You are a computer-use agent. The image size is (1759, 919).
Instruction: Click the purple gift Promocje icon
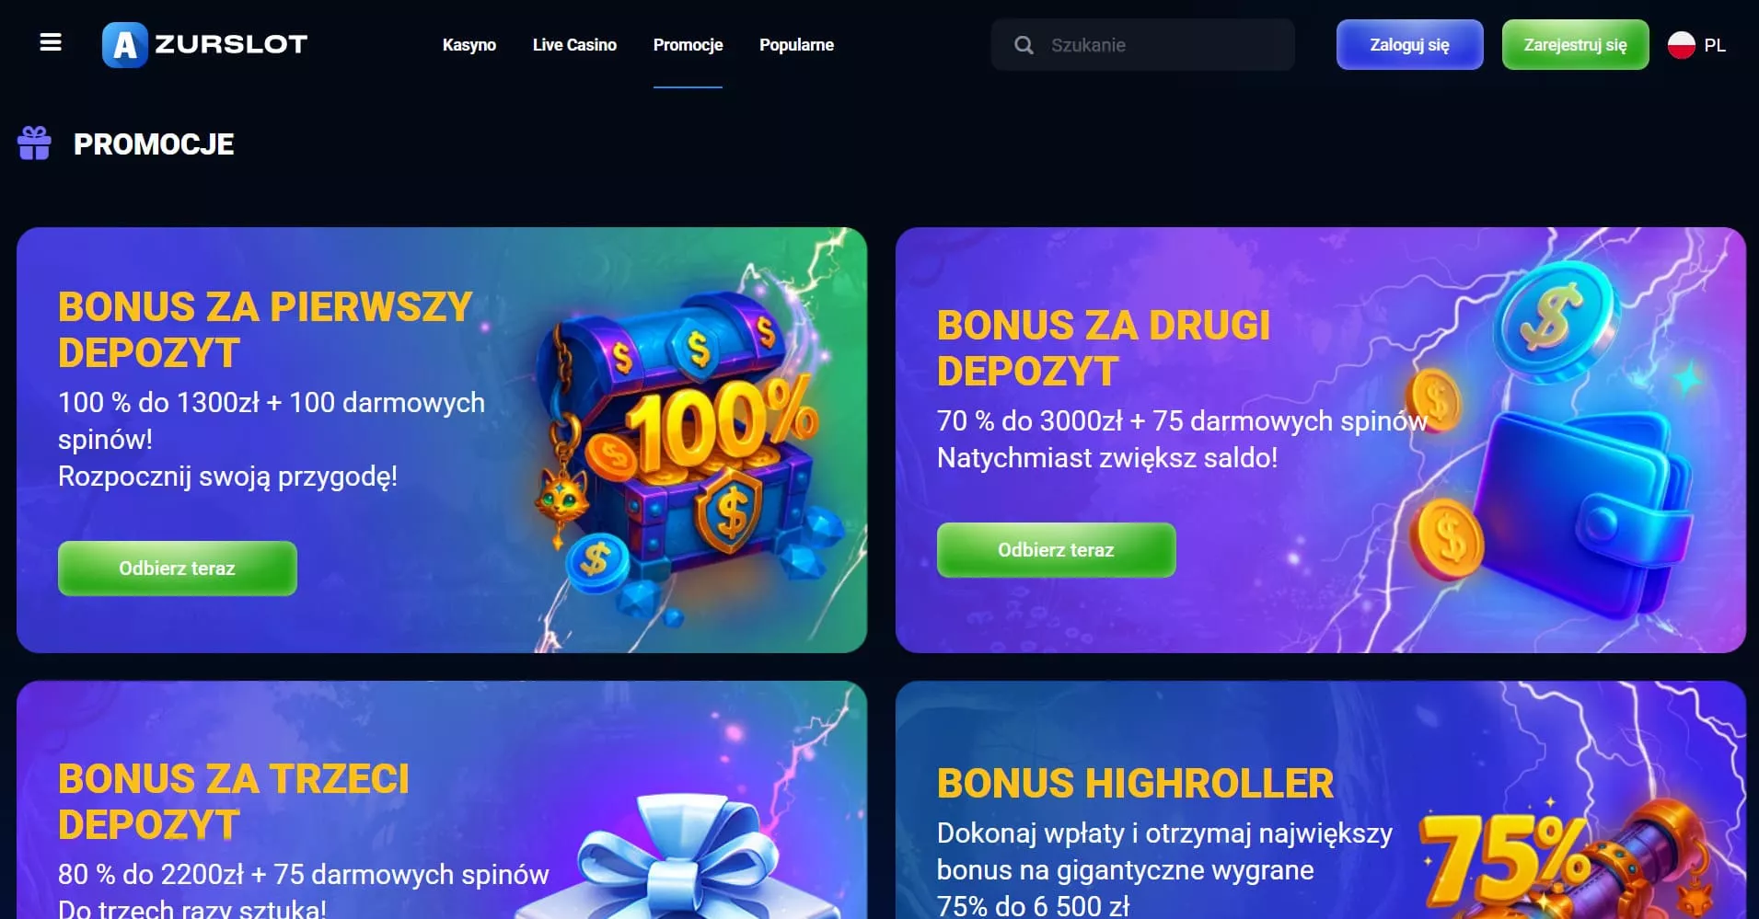(x=35, y=144)
